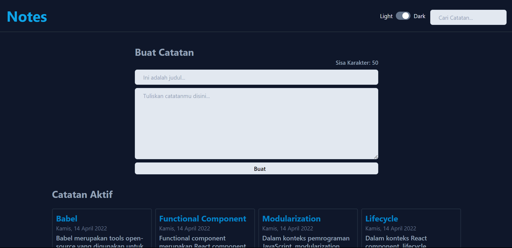
Task: Click the Dark label beside the switch
Action: click(x=419, y=16)
